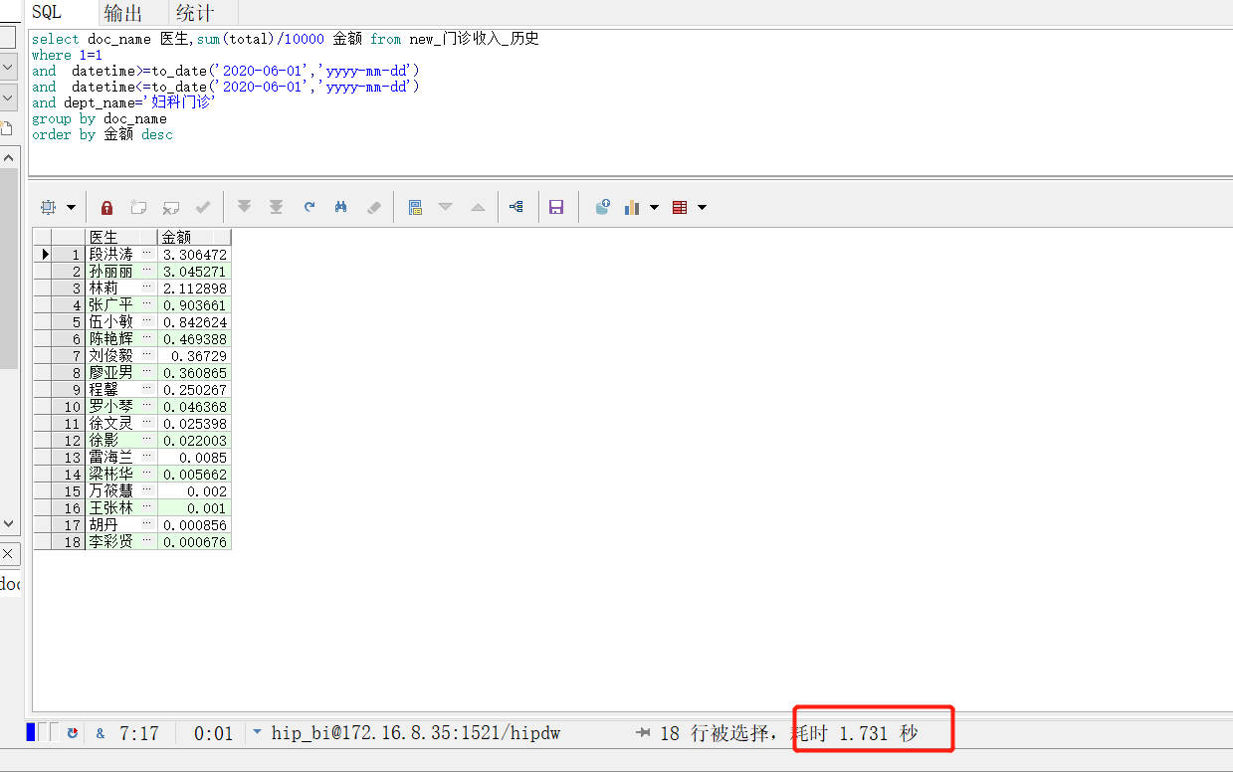Click the lock icon to edit data
Screen dimensions: 1233x772
tap(106, 207)
